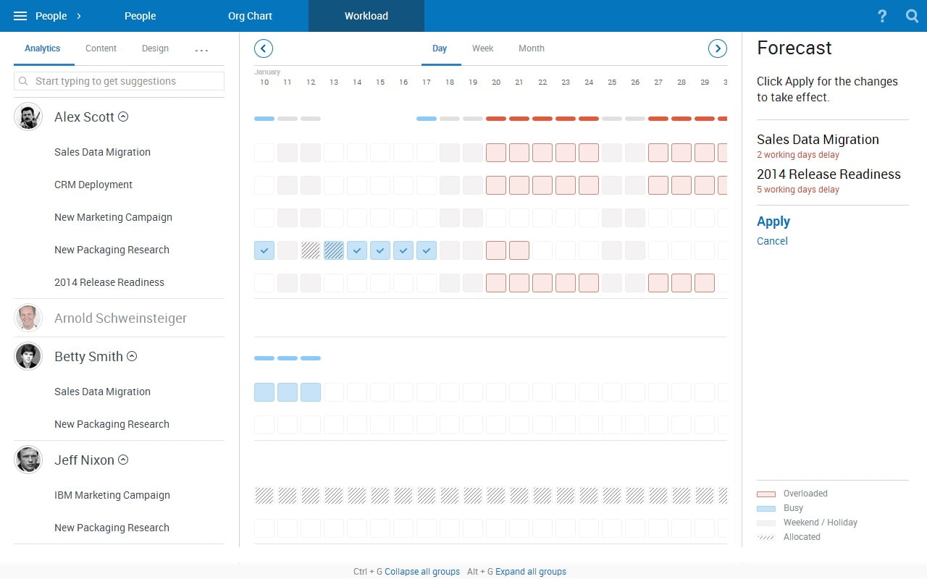This screenshot has width=927, height=579.
Task: Go to previous dates with left arrow
Action: (264, 48)
